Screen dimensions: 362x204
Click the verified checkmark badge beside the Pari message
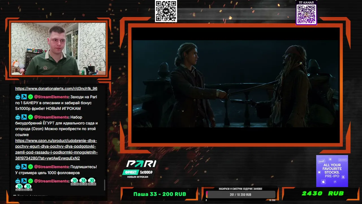coord(30,97)
